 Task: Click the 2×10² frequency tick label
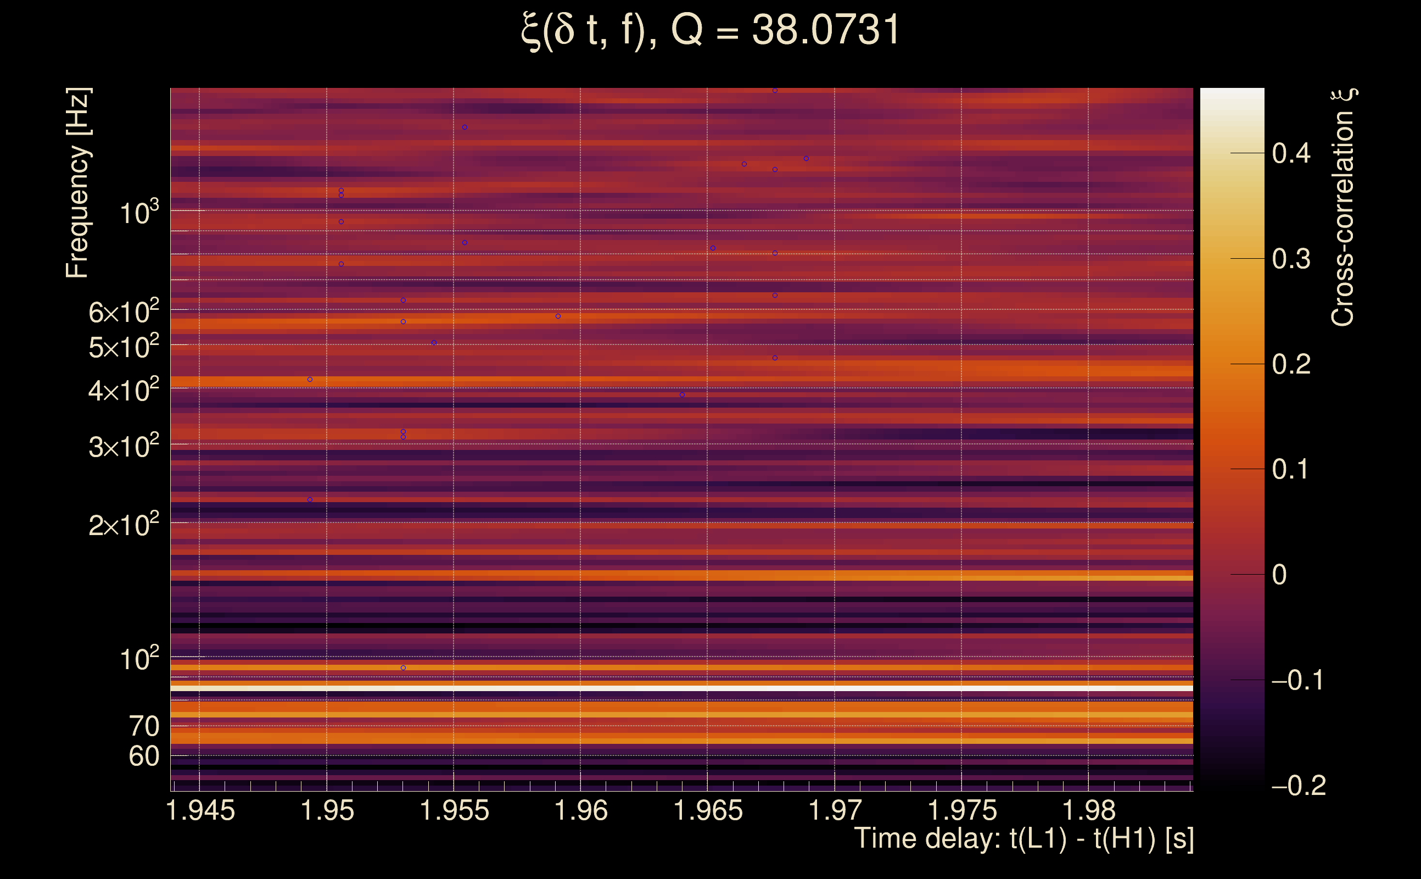tap(123, 525)
